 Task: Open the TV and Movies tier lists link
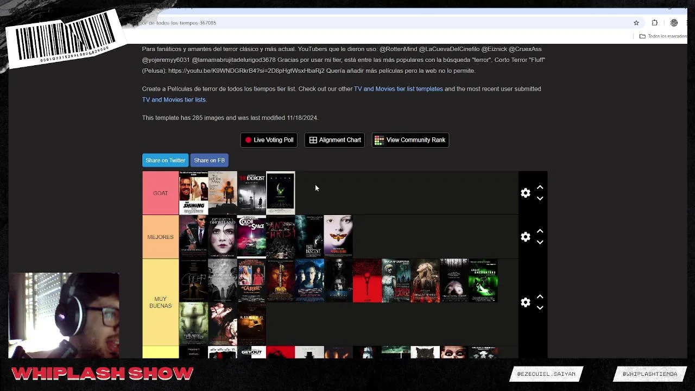pos(174,99)
